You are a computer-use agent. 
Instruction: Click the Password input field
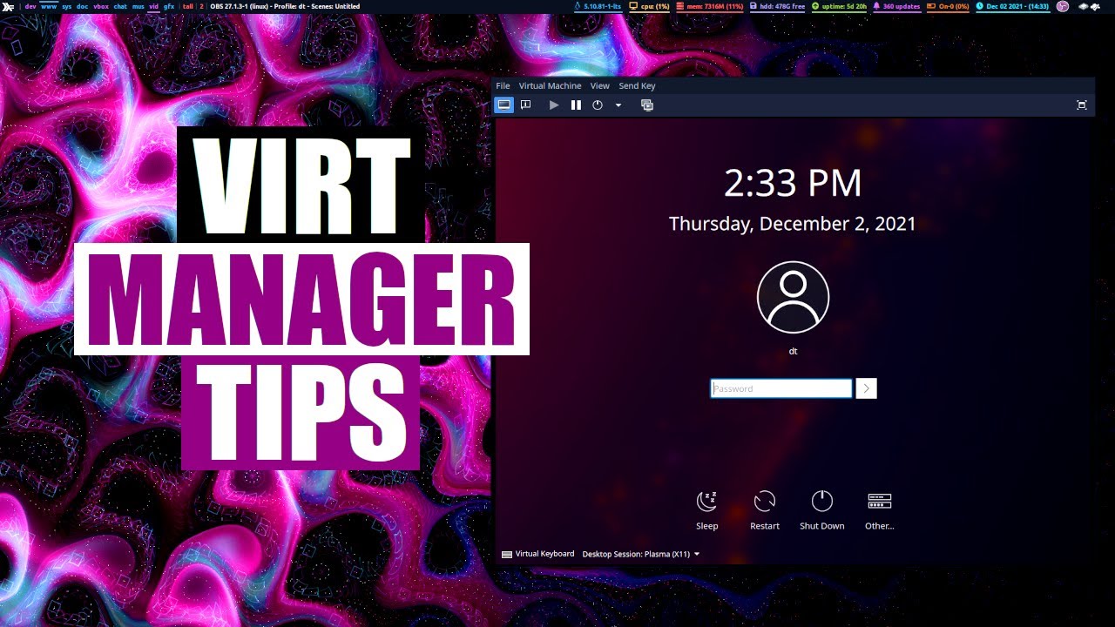click(781, 388)
